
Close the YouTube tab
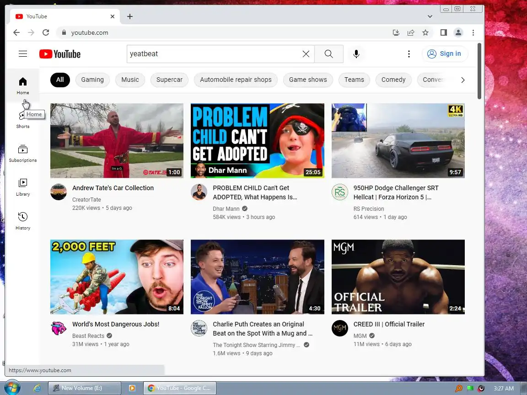point(112,16)
